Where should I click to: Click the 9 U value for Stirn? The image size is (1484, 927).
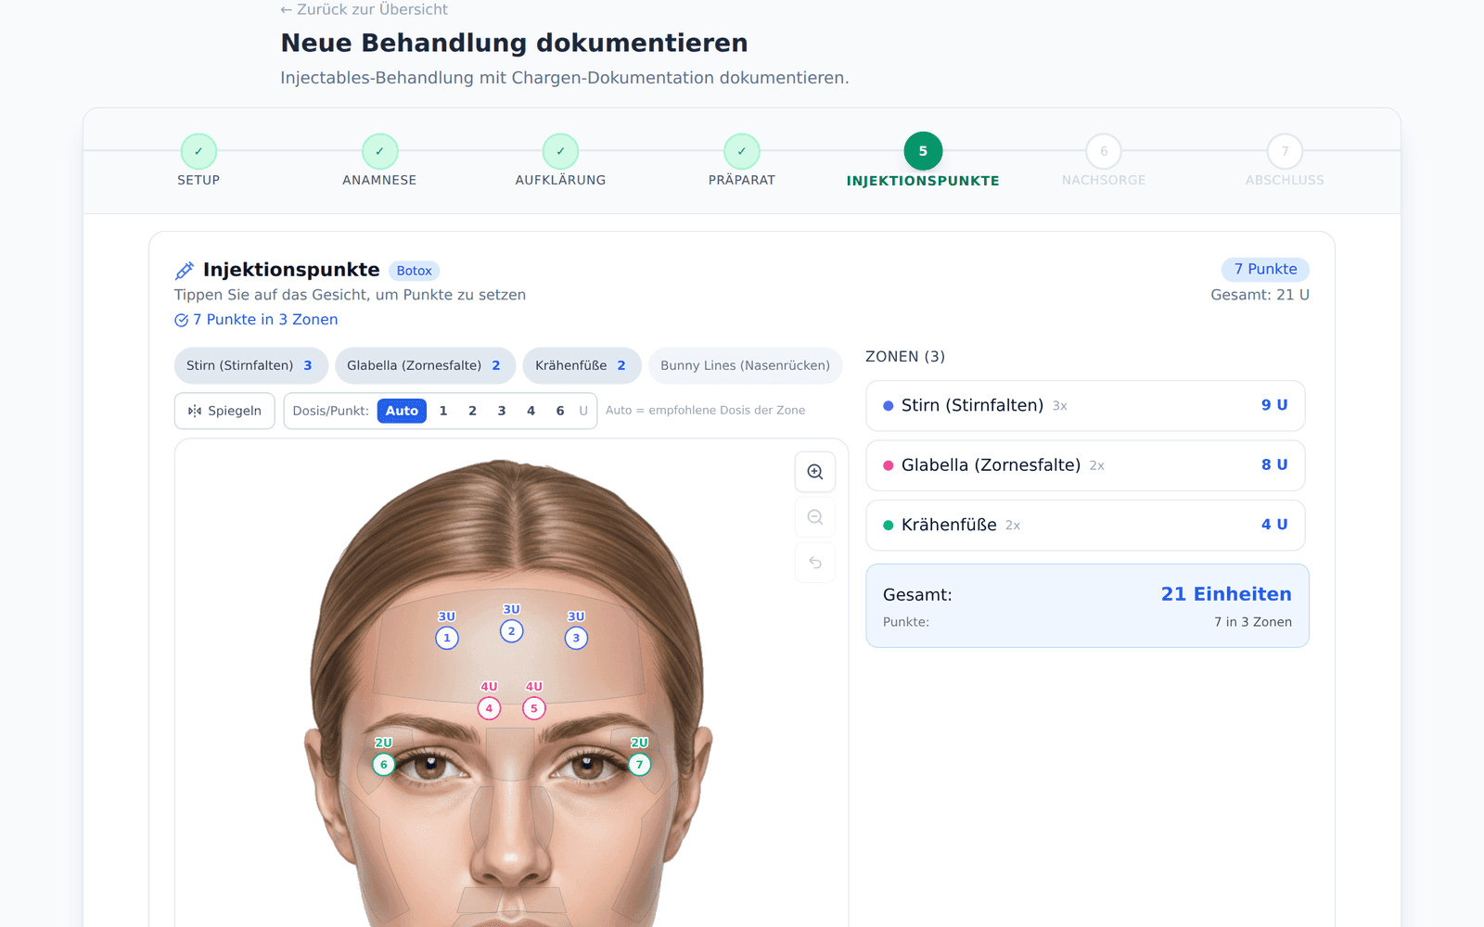[1274, 405]
